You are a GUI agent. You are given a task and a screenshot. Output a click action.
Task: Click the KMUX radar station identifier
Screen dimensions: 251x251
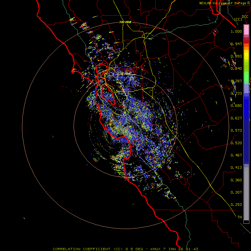155,249
